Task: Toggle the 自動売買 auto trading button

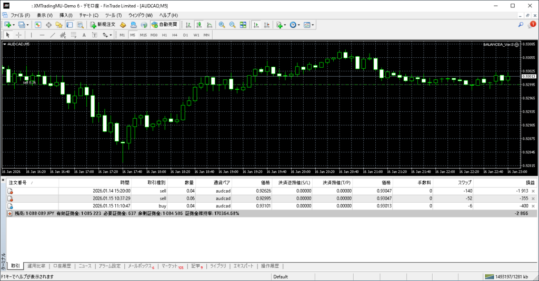Action: (x=164, y=25)
